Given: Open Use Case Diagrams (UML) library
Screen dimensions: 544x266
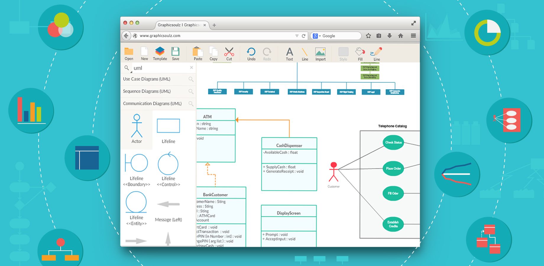Looking at the screenshot, I should tap(158, 79).
